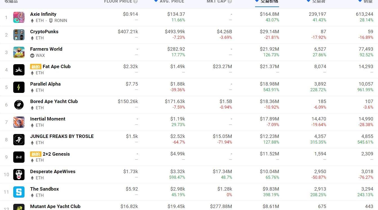The width and height of the screenshot is (378, 210).
Task: Click the ETH icon under 2+2 Genesis
Action: coord(32,160)
